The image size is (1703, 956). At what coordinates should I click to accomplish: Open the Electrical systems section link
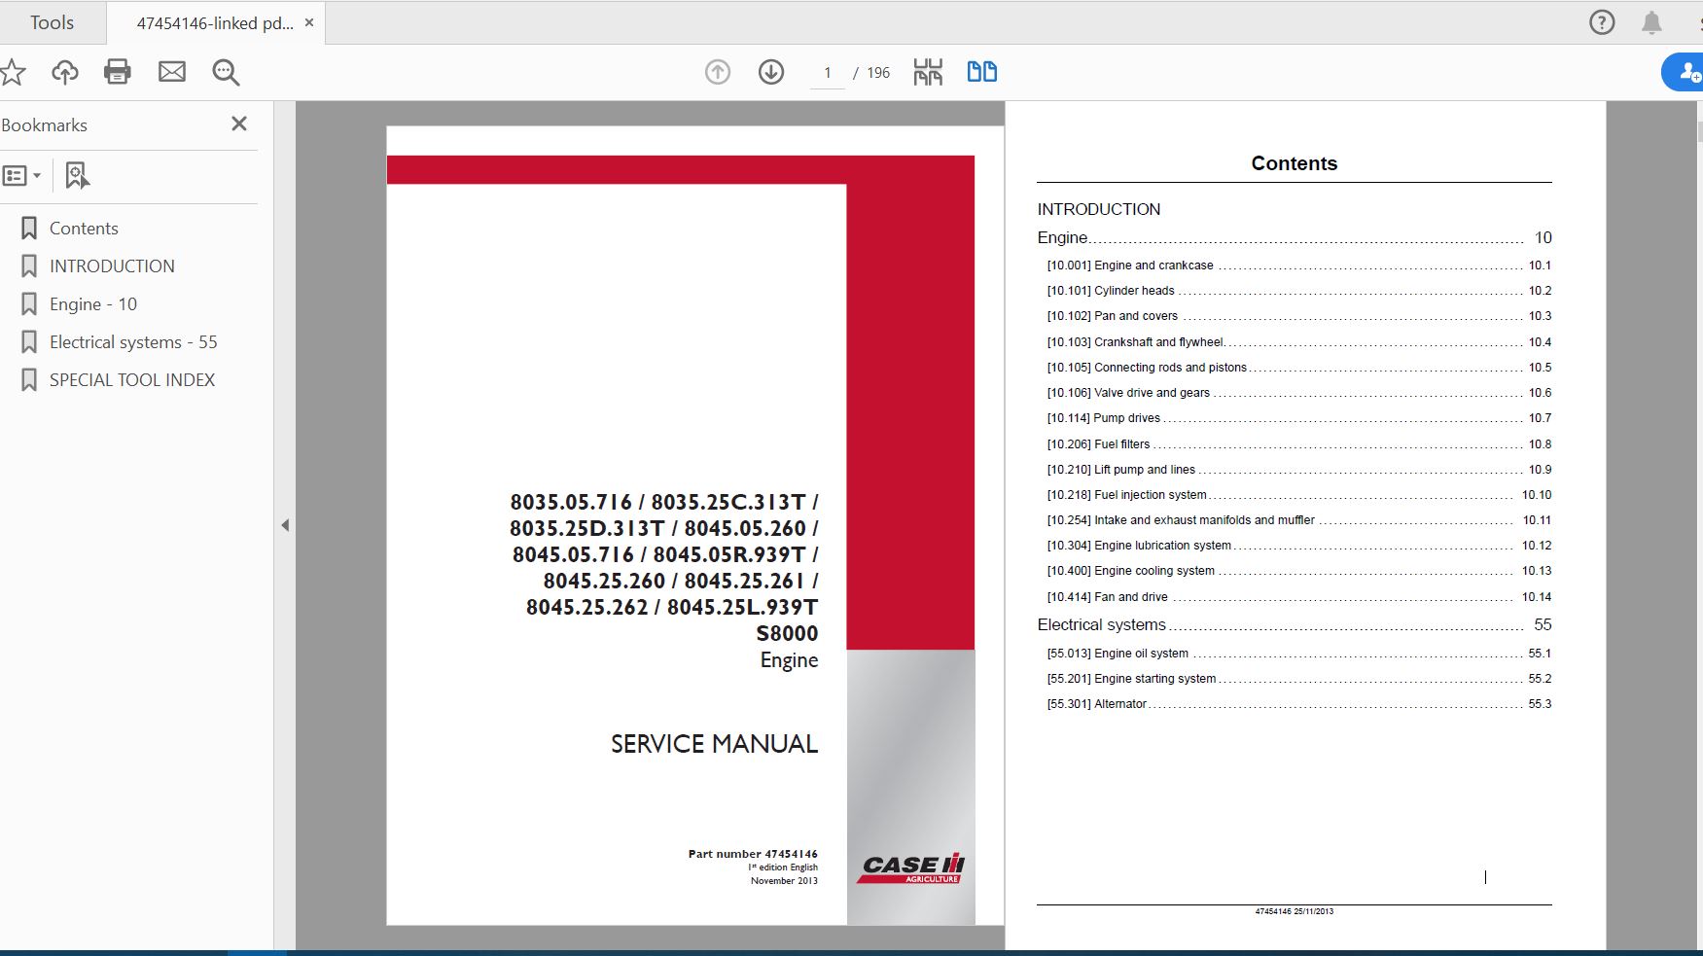[x=1295, y=624]
